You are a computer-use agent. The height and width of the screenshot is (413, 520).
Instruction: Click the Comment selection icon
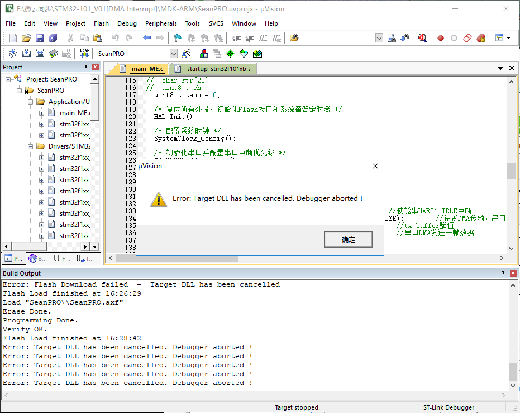(x=263, y=38)
